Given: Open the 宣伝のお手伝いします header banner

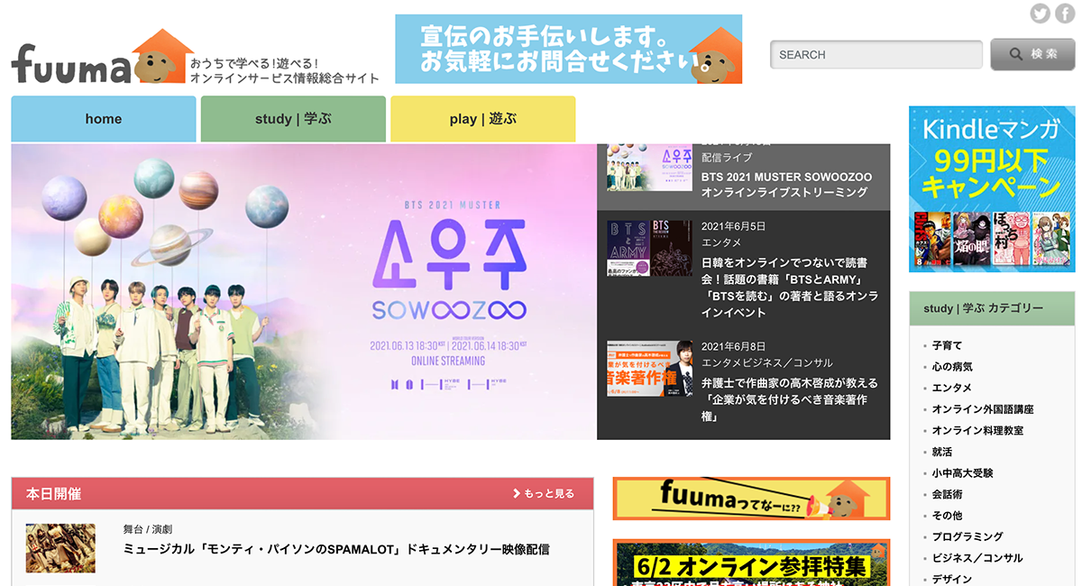Looking at the screenshot, I should pos(568,50).
